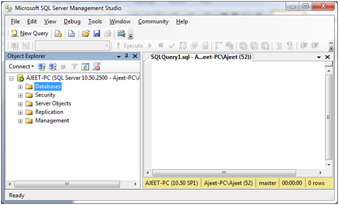Click the green Debug play arrow

(x=150, y=46)
